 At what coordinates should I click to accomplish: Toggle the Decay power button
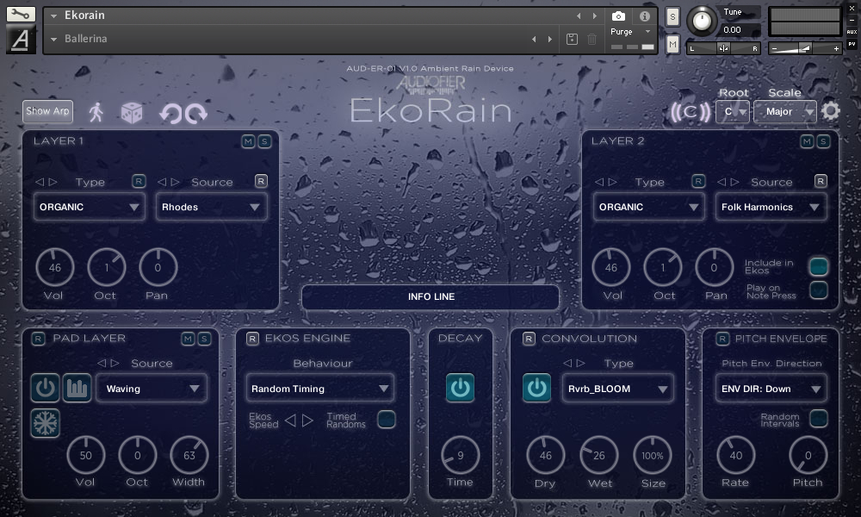click(x=460, y=388)
